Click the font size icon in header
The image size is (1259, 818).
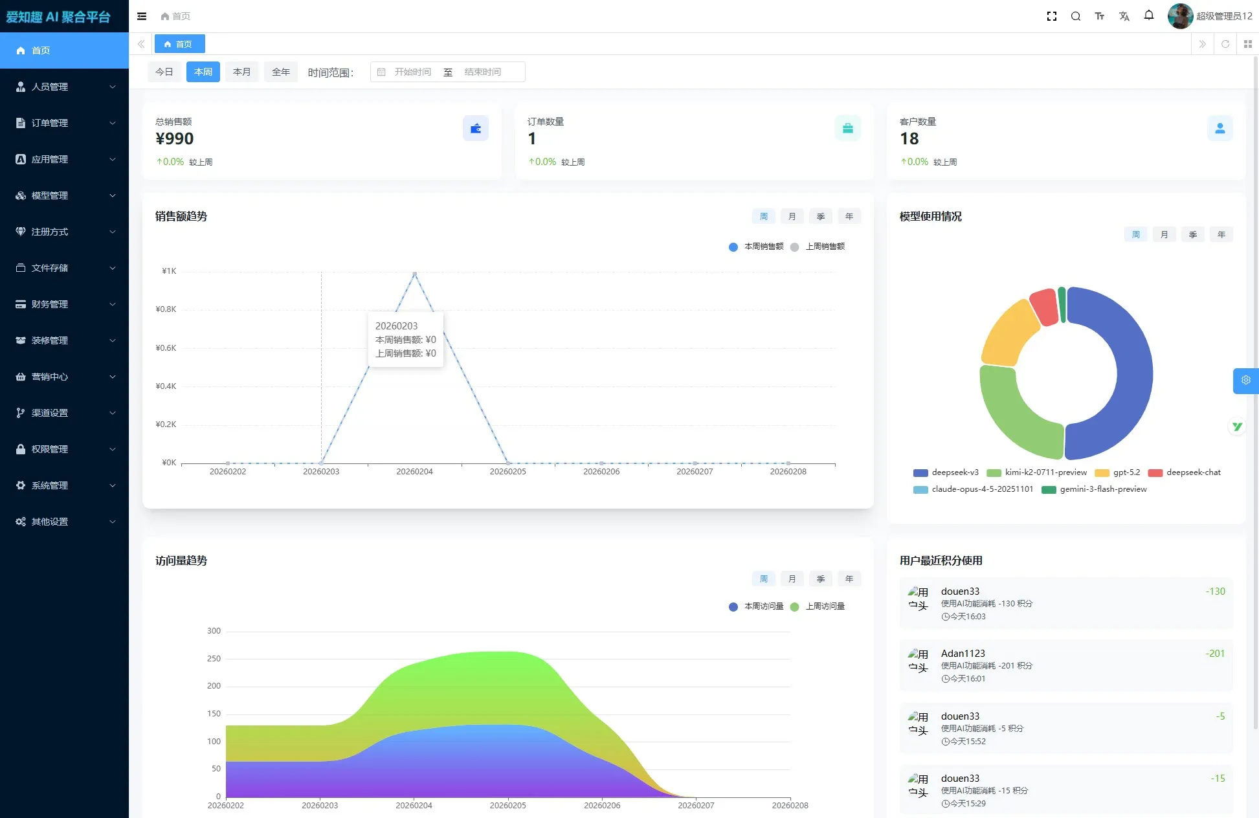[1100, 16]
